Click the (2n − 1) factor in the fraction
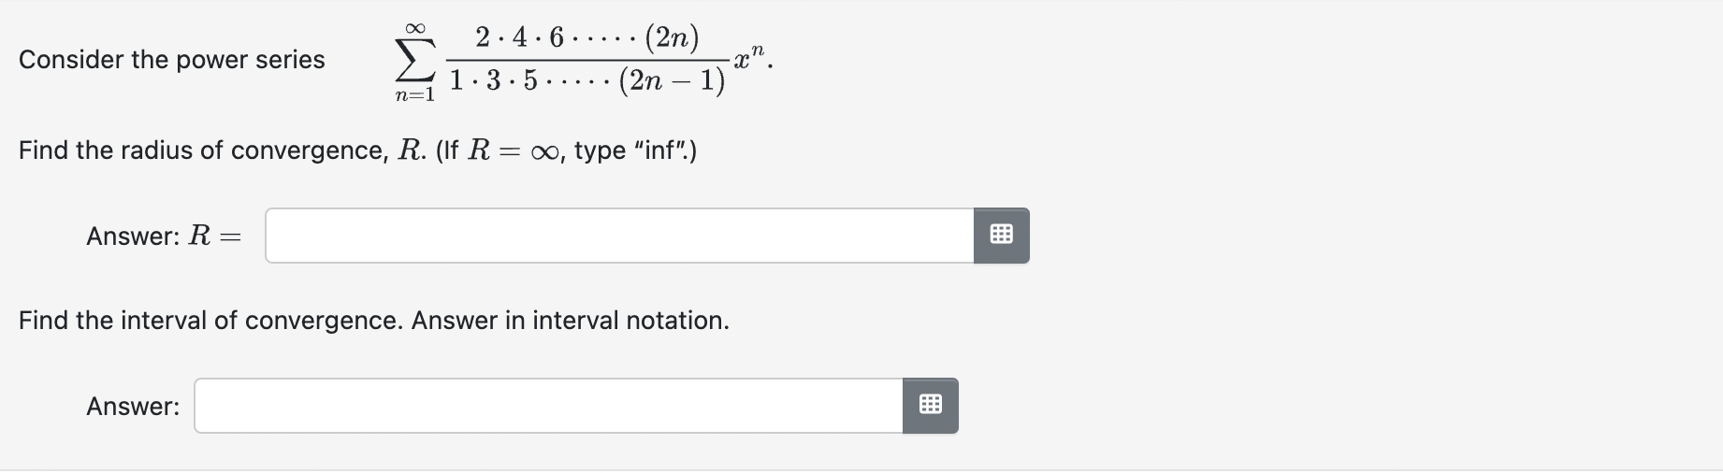The image size is (1723, 473). click(x=673, y=81)
